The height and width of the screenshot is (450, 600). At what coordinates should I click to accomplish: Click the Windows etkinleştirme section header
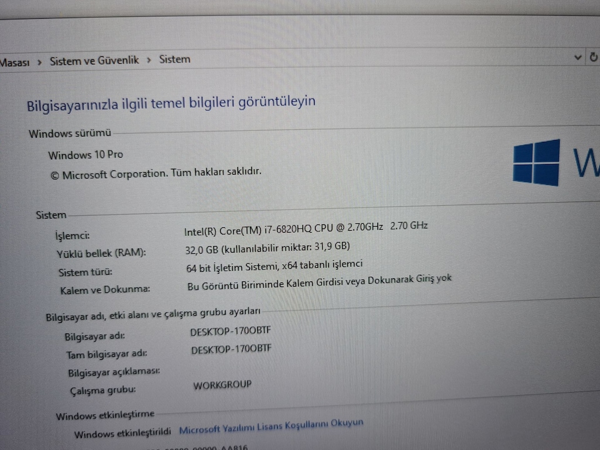105,415
